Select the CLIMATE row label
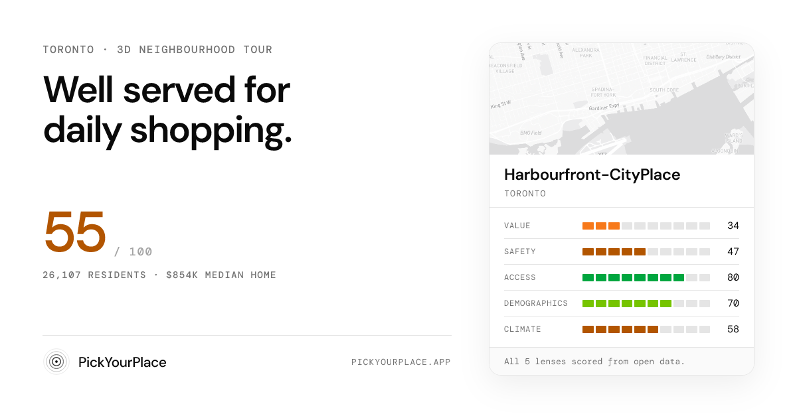 click(x=523, y=329)
